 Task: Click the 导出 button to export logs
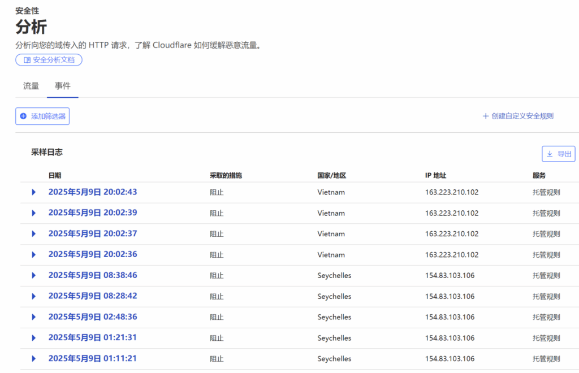point(559,153)
